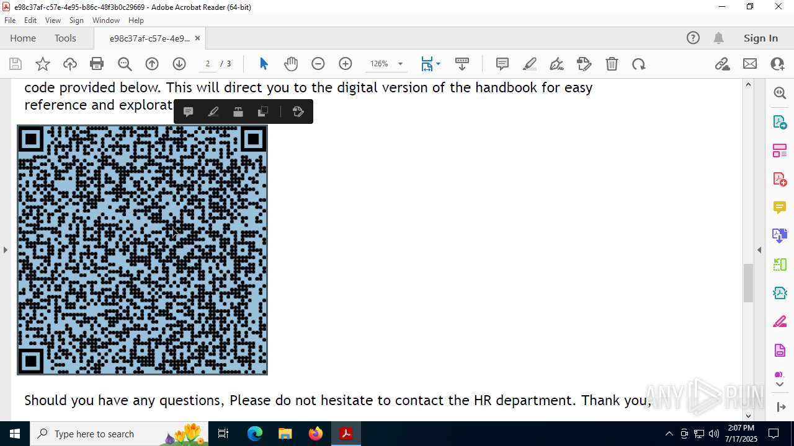This screenshot has height=446, width=794.
Task: Add a sticky note comment
Action: pos(502,64)
